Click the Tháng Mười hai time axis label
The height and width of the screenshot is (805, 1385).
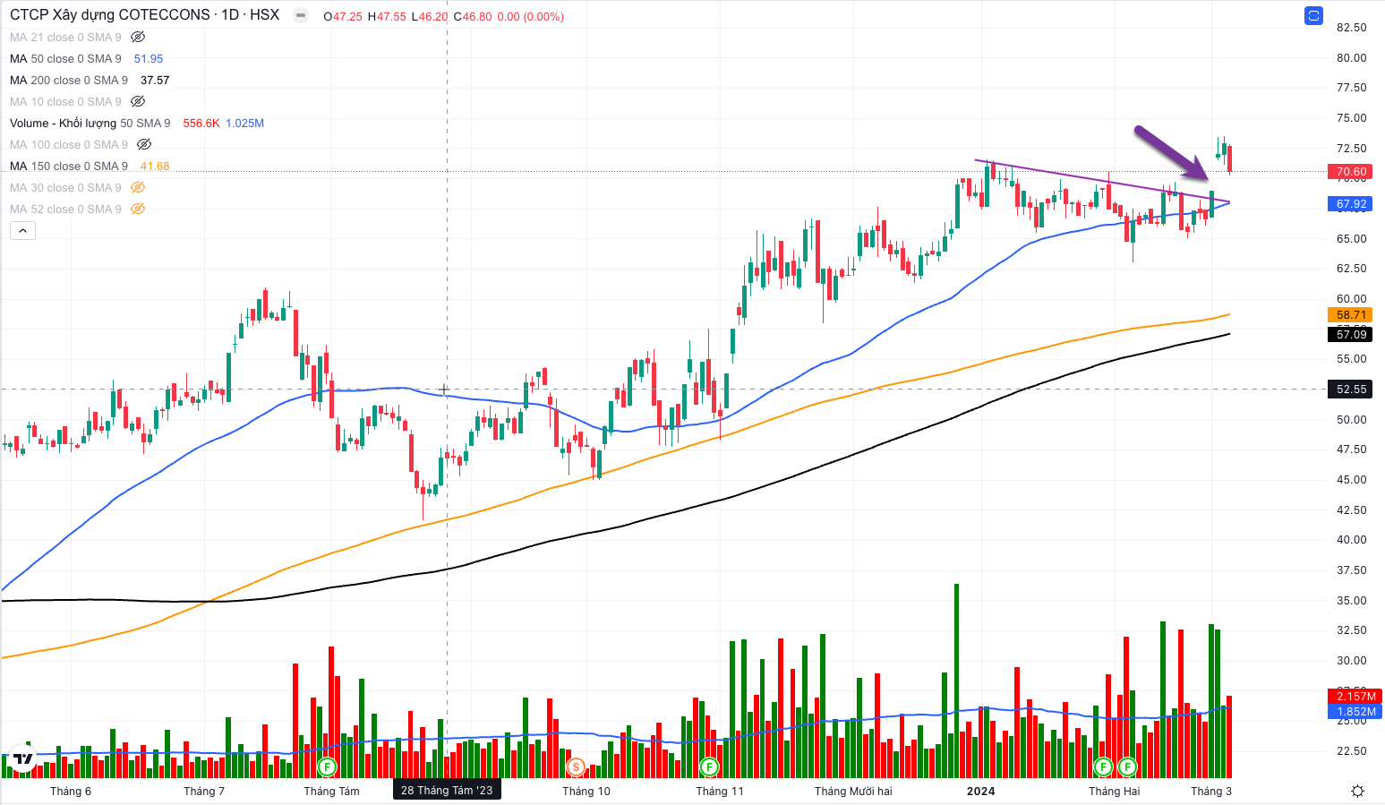pyautogui.click(x=853, y=792)
